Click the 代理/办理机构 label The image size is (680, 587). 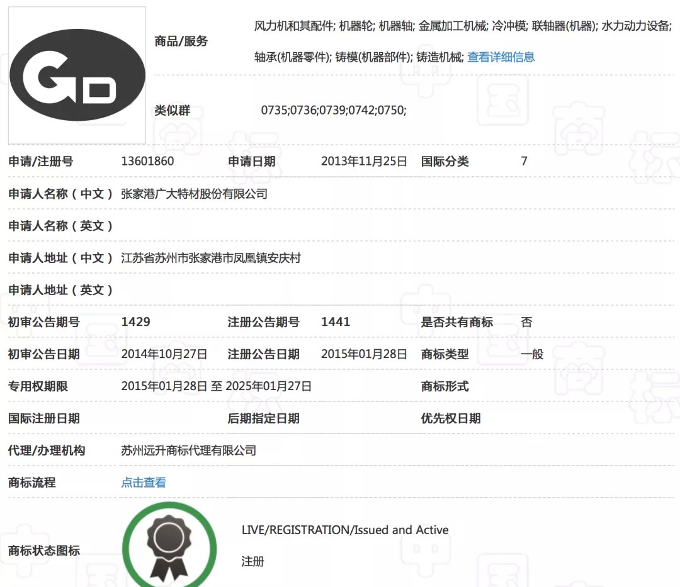(x=47, y=450)
